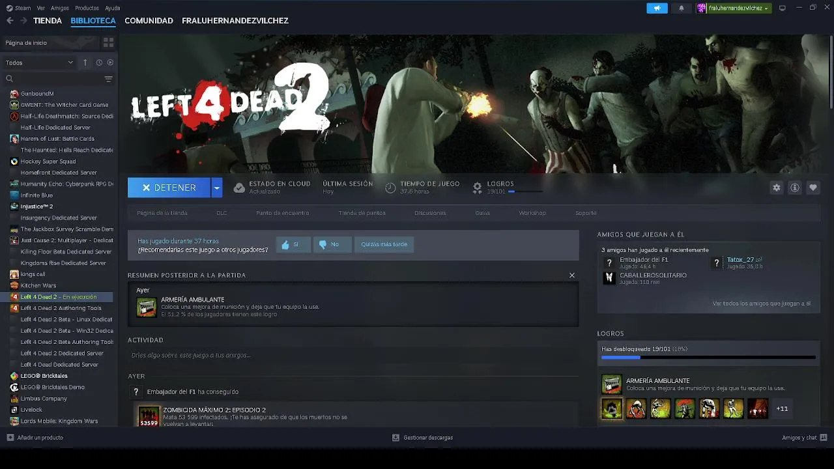
Task: Open Gestionar descargas
Action: click(x=422, y=438)
